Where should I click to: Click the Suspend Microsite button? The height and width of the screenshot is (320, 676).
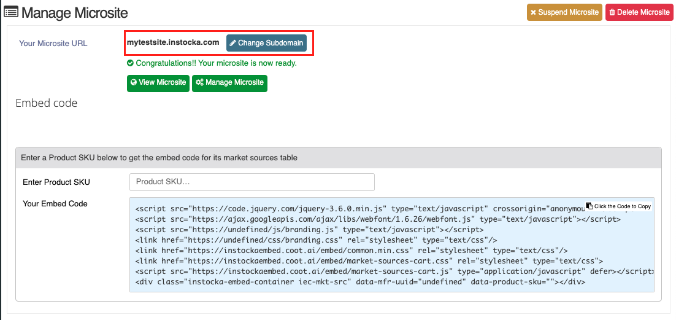(564, 12)
